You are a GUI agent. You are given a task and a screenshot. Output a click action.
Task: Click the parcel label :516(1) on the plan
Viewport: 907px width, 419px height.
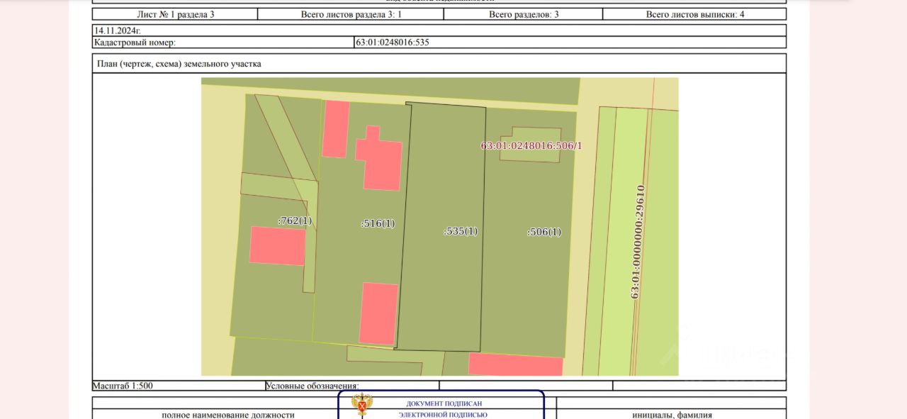point(378,223)
